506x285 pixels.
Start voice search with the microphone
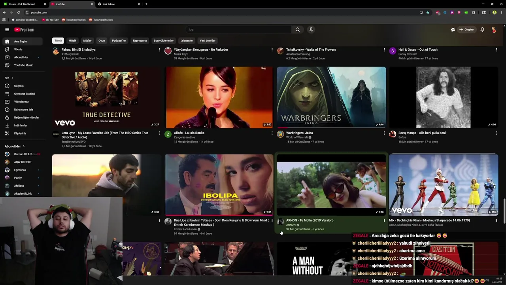tap(311, 30)
